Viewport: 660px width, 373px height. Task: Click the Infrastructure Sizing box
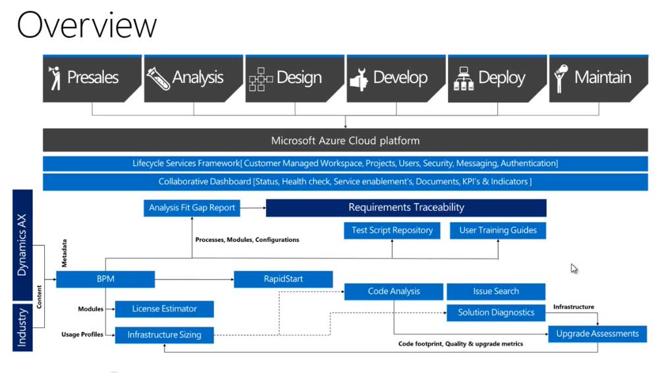click(164, 335)
